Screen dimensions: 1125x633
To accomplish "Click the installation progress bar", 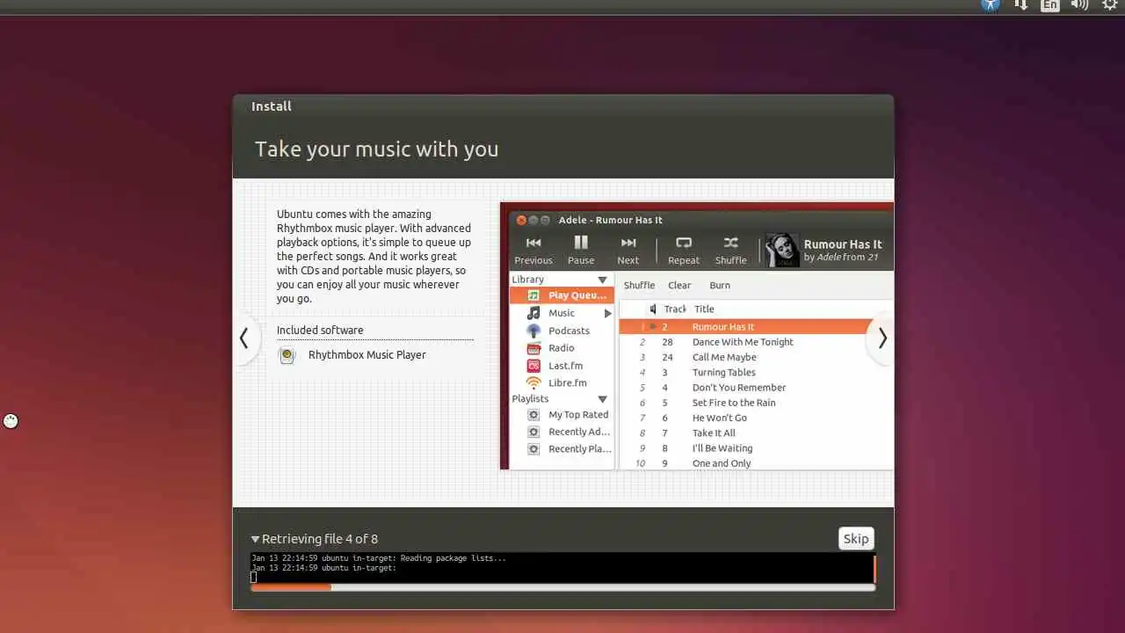I will 562,587.
